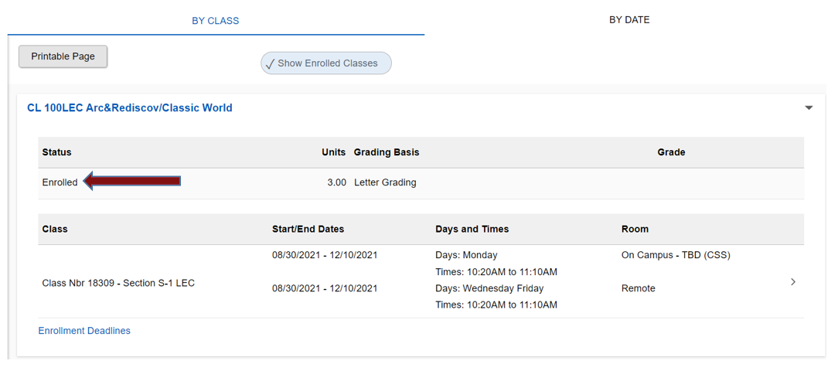Click the Grade column header

click(x=671, y=152)
